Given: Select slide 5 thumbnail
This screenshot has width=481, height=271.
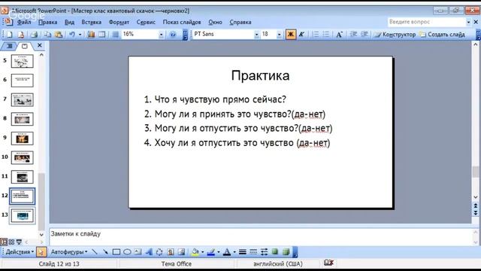Looking at the screenshot, I should (22, 61).
